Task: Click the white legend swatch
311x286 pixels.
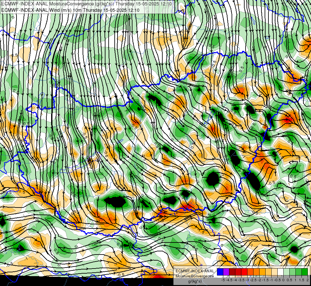Action: tap(281, 272)
